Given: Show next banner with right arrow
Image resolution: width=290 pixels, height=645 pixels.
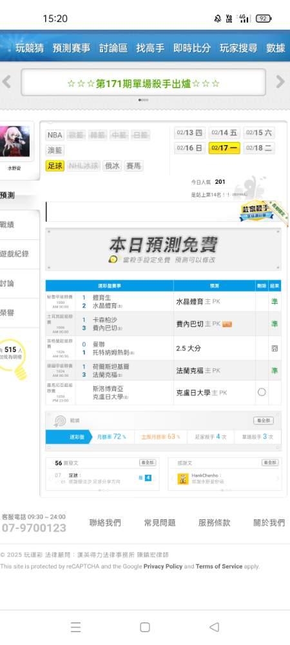Looking at the screenshot, I should [280, 82].
